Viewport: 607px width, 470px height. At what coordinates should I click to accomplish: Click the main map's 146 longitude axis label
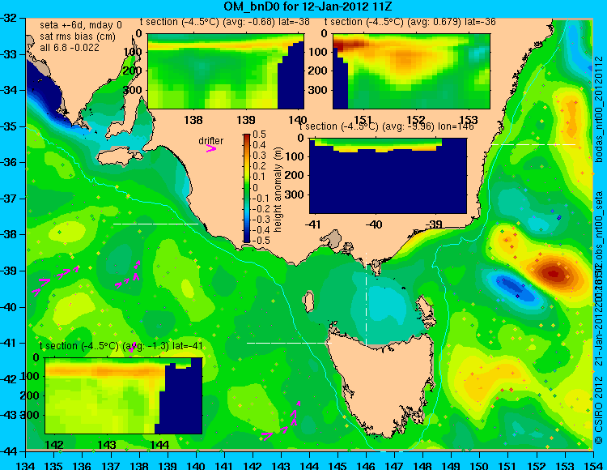pyautogui.click(x=366, y=465)
